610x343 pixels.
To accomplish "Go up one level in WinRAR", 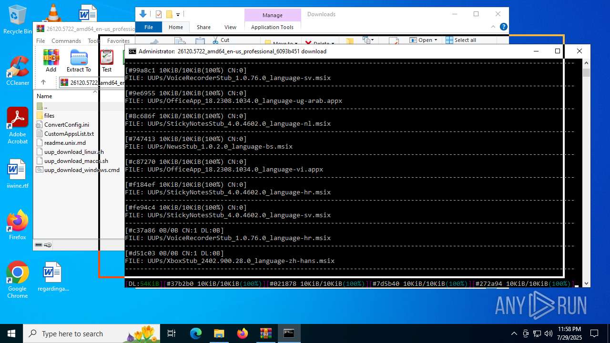I will pos(43,82).
